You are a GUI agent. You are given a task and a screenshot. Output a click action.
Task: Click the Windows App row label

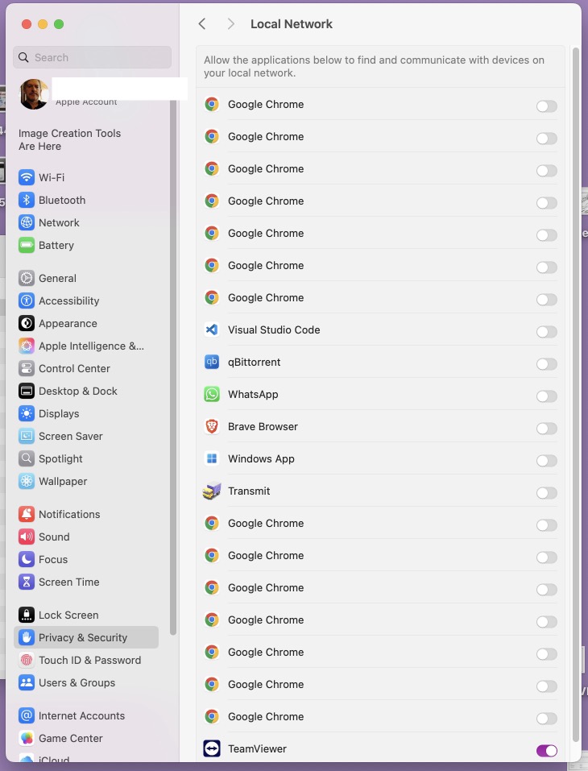click(x=261, y=458)
